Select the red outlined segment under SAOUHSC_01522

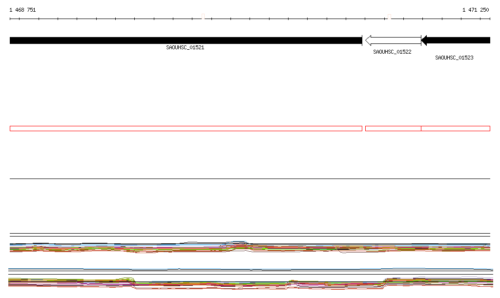393,129
